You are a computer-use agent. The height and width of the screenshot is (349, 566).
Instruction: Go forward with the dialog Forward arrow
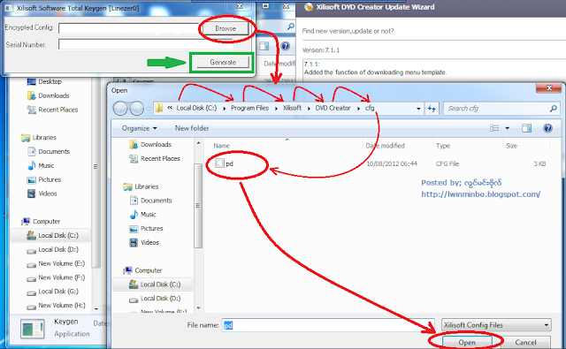pyautogui.click(x=136, y=108)
